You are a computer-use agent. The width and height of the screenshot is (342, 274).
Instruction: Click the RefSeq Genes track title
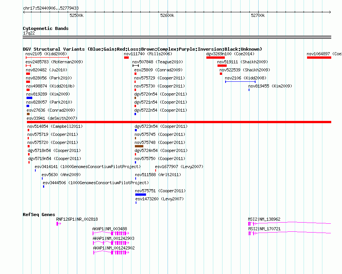[x=39, y=215]
